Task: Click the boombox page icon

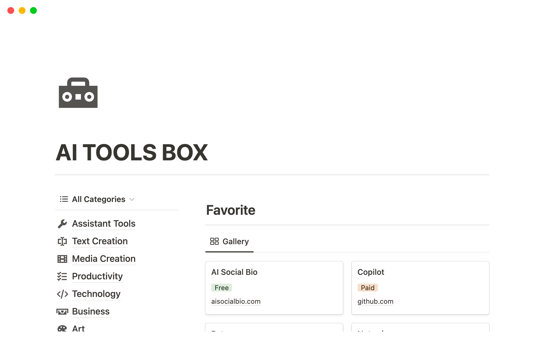Action: 78,93
